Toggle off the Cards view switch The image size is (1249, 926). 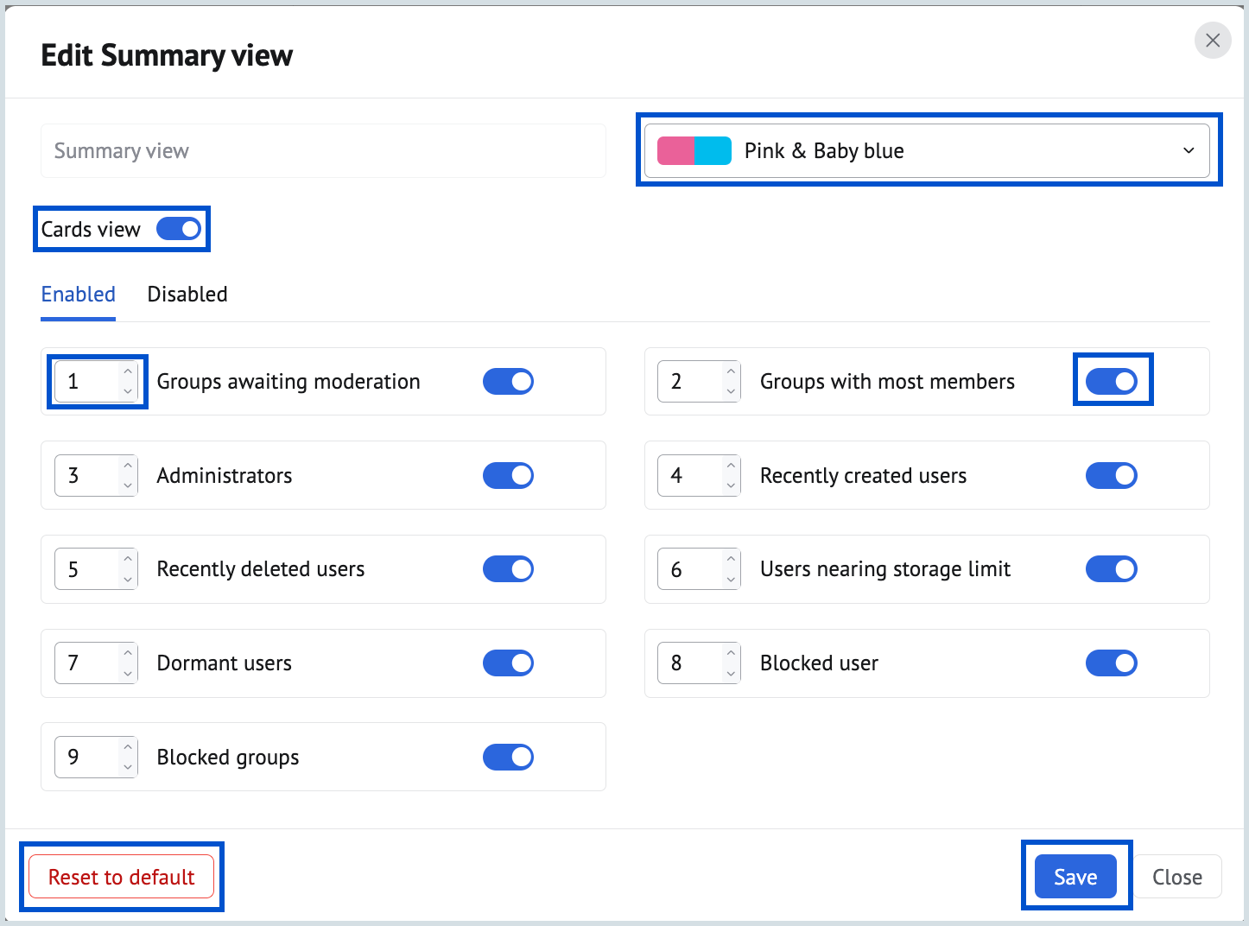178,229
